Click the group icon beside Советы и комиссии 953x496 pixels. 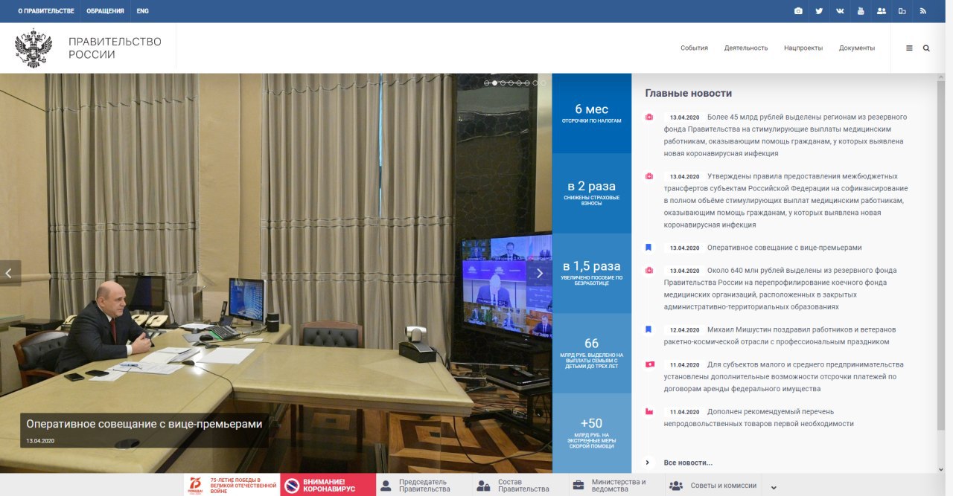(676, 486)
